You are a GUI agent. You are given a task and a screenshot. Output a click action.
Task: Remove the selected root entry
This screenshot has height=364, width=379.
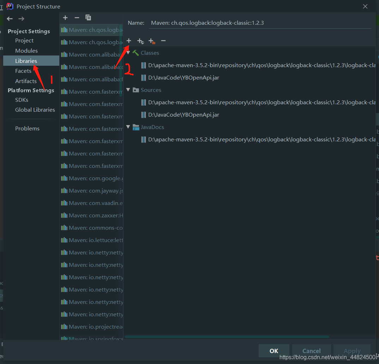(163, 41)
